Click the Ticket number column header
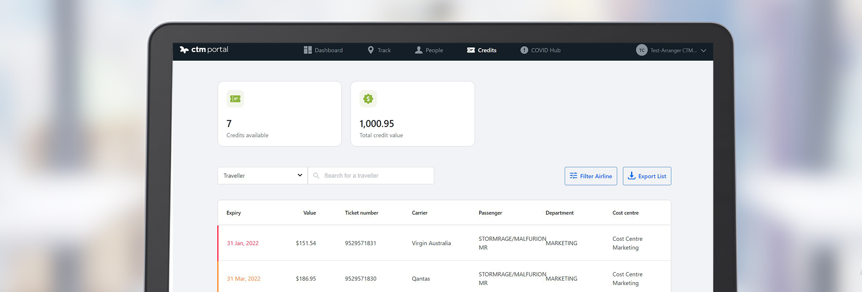 361,213
